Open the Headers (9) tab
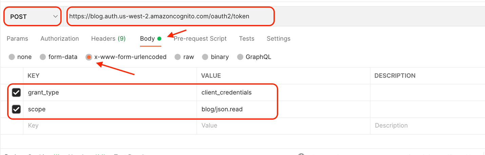485x155 pixels. tap(108, 39)
